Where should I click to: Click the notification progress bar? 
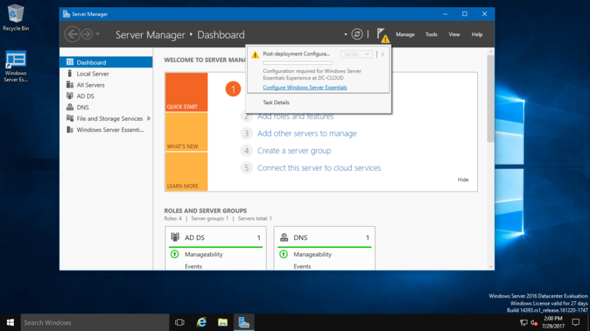click(x=298, y=63)
